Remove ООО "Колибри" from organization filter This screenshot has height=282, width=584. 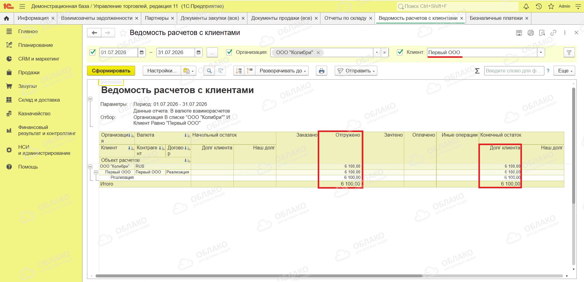pos(318,53)
